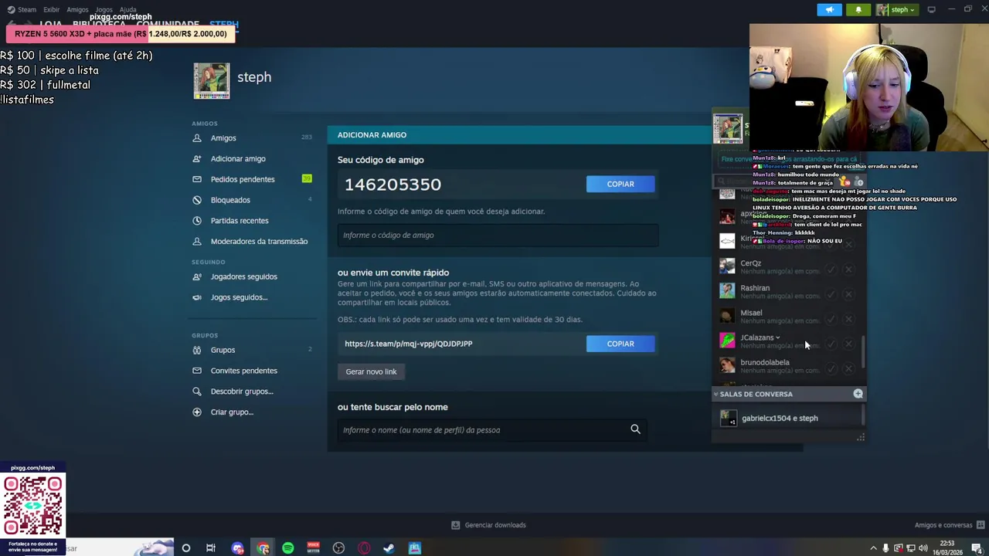Click the steph profile avatar
Image resolution: width=989 pixels, height=556 pixels.
[x=212, y=81]
